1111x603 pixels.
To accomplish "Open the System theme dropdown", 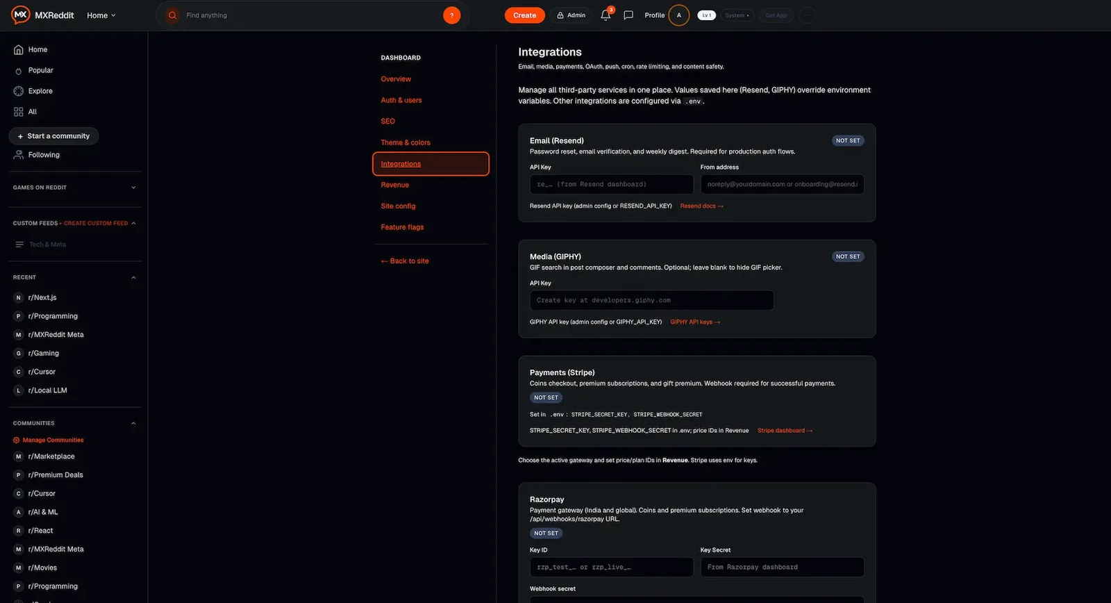I will pyautogui.click(x=737, y=15).
